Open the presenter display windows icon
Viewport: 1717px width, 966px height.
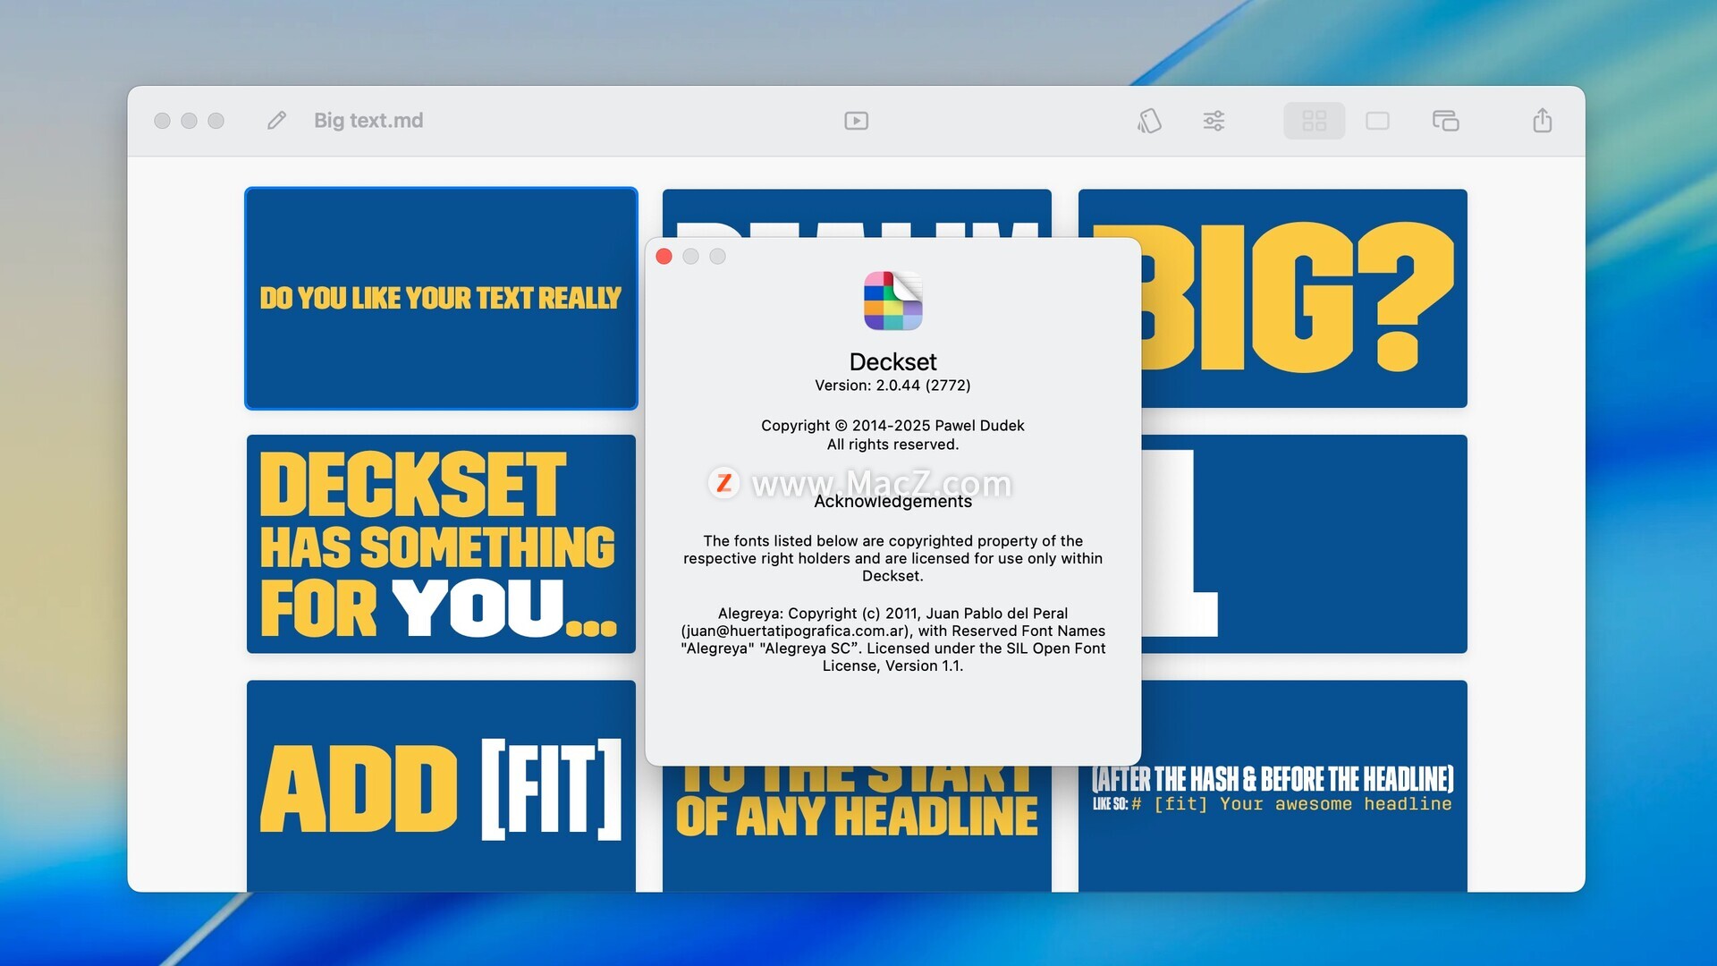tap(1445, 121)
